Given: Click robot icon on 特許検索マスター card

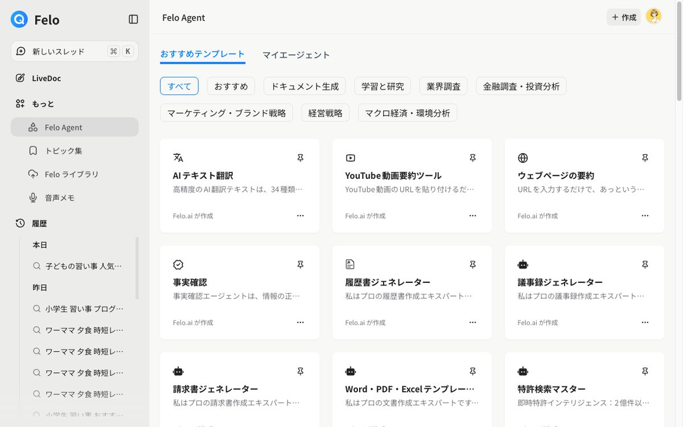Looking at the screenshot, I should [x=523, y=371].
